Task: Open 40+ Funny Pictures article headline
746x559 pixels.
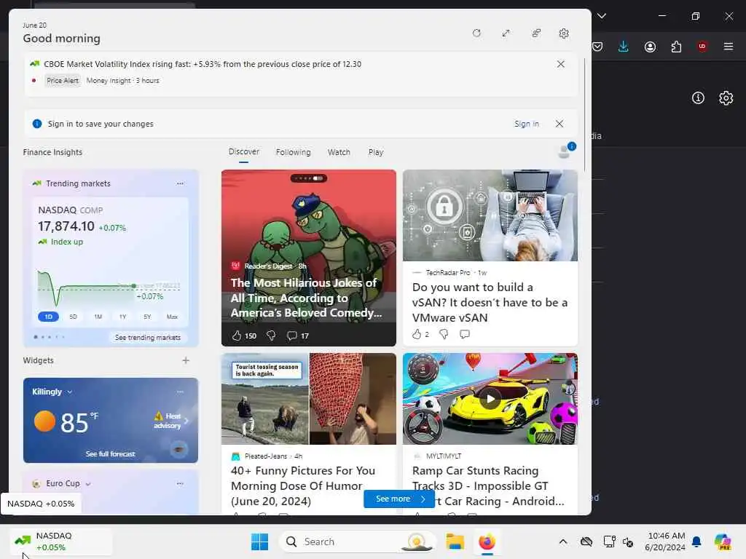Action: click(x=303, y=485)
